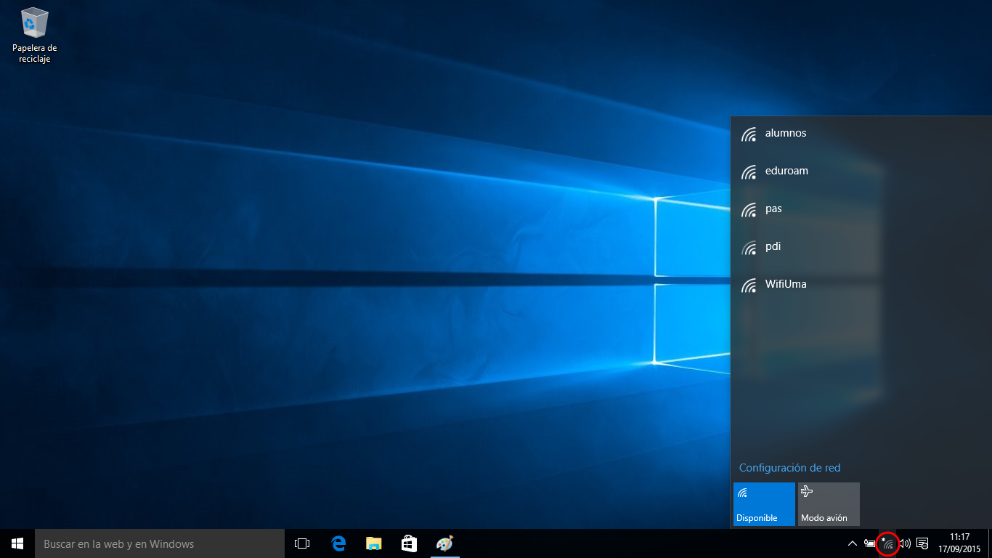Image resolution: width=992 pixels, height=558 pixels.
Task: Choose the pas Wi-Fi network
Action: click(861, 209)
